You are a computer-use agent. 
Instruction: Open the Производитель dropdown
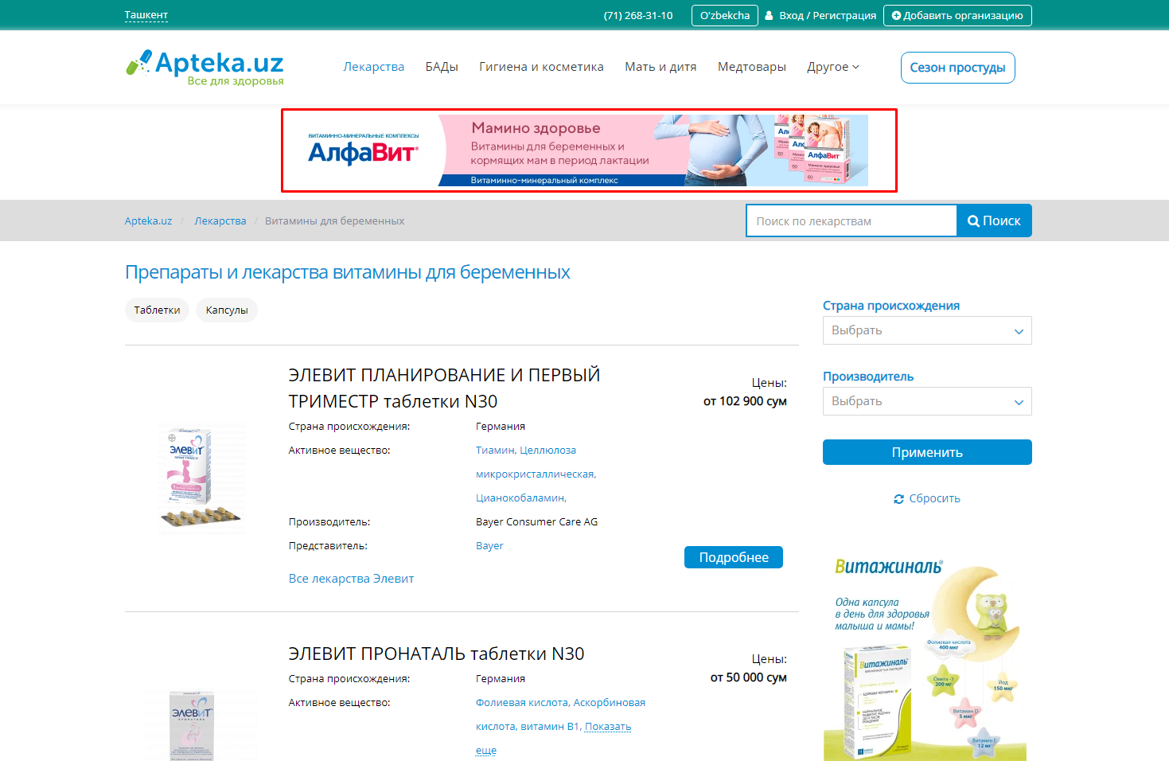(x=927, y=401)
